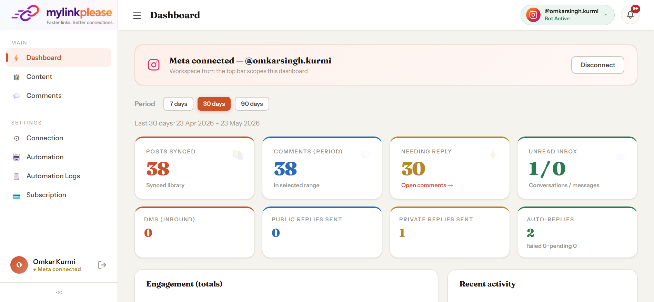Viewport: 654px width, 302px height.
Task: Follow the Open comments link
Action: pyautogui.click(x=427, y=185)
